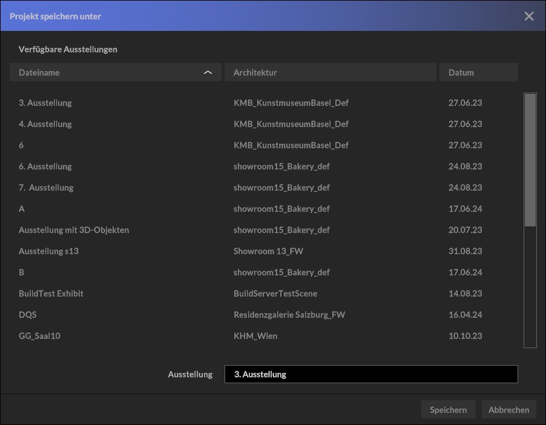This screenshot has width=546, height=425.
Task: Click the Abbrechen button
Action: click(x=508, y=410)
